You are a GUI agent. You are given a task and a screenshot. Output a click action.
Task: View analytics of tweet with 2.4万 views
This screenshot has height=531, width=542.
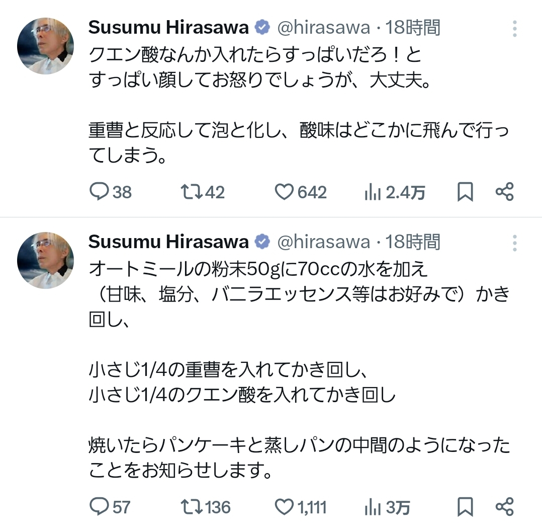pos(373,192)
